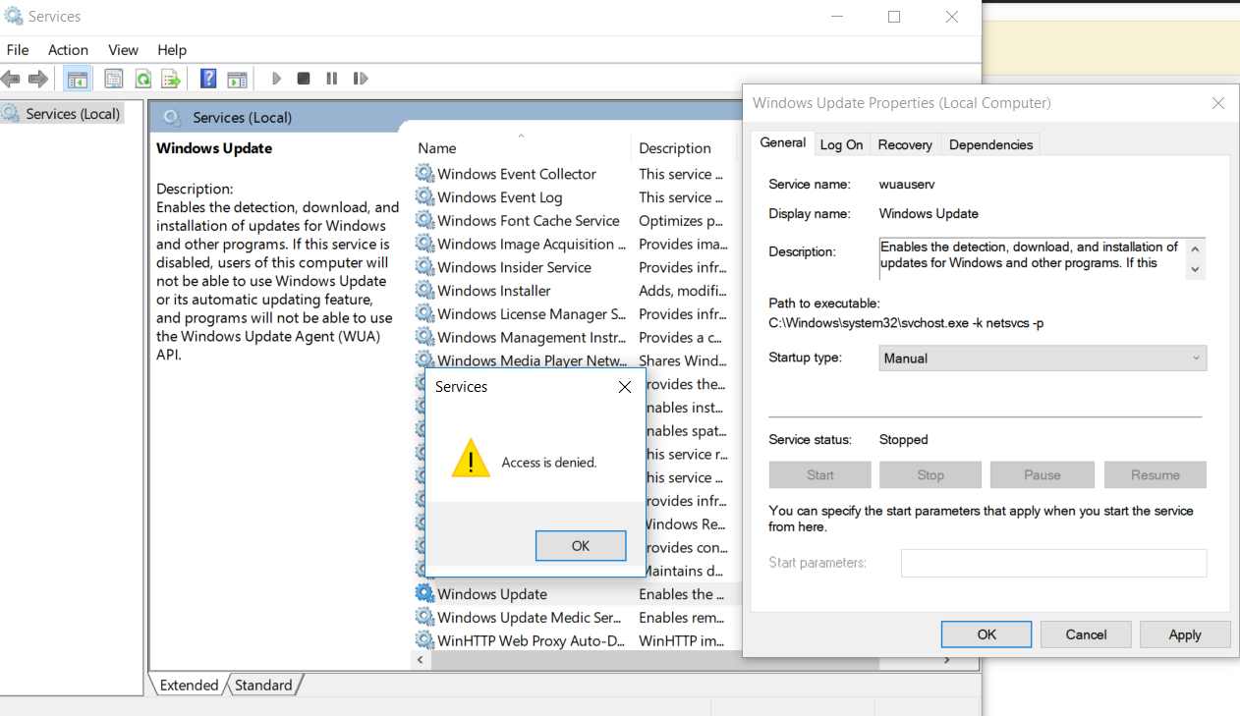Click the Forward arrow in Services toolbar
The height and width of the screenshot is (716, 1240).
[x=38, y=79]
